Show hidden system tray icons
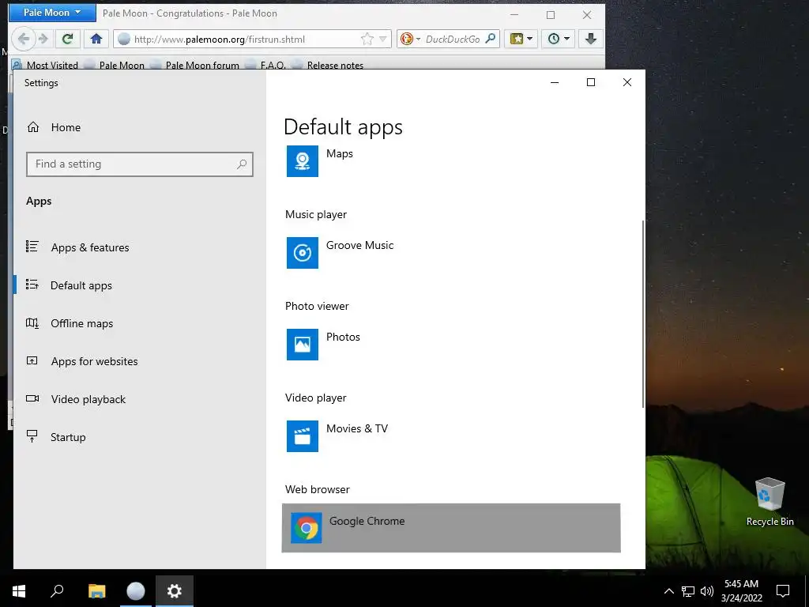809x607 pixels. point(668,591)
